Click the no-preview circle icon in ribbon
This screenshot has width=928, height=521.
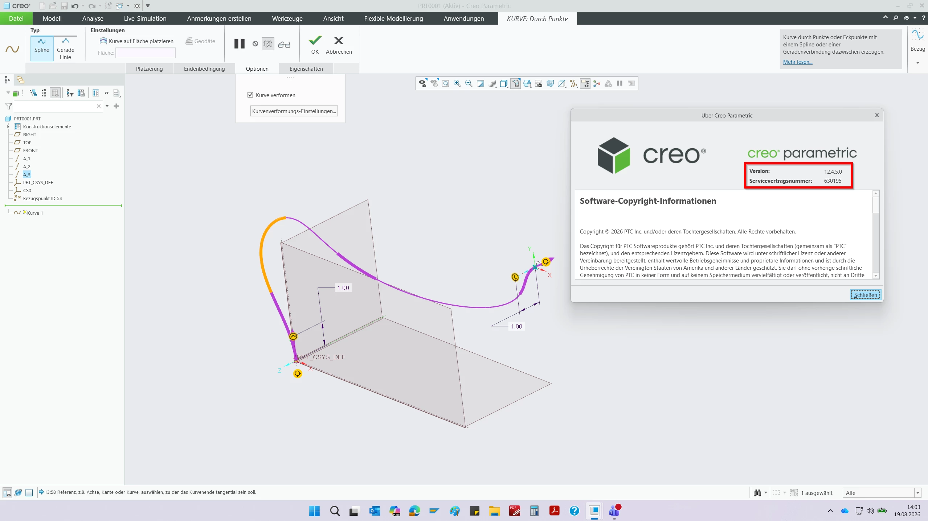click(255, 44)
